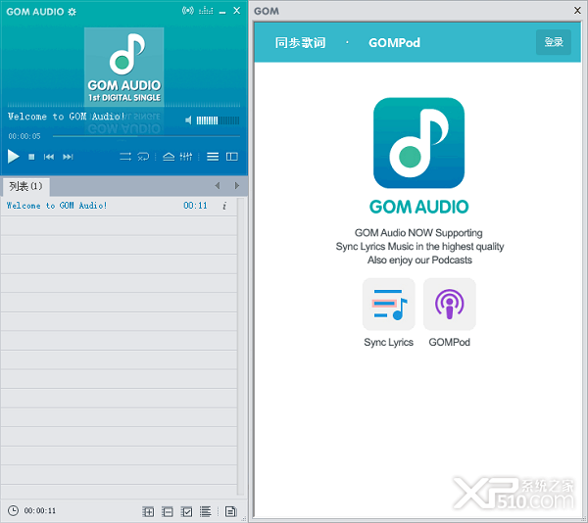Toggle repeat playback mode
The width and height of the screenshot is (588, 523).
click(143, 157)
